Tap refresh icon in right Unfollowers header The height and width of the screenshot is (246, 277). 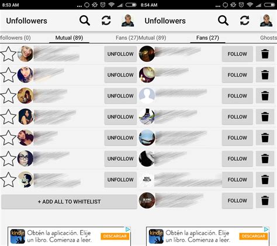click(x=244, y=20)
